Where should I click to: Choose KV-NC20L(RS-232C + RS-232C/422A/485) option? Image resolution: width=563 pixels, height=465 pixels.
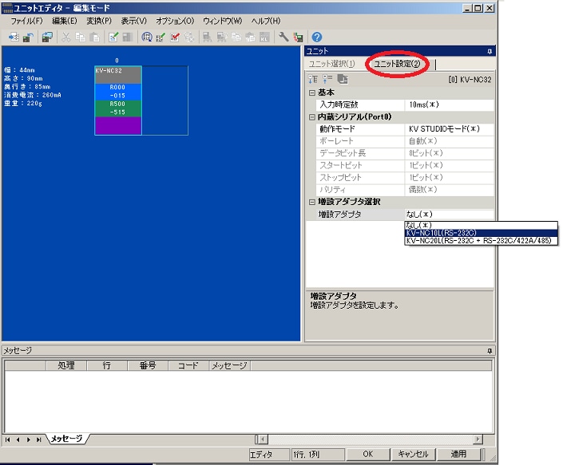point(481,240)
